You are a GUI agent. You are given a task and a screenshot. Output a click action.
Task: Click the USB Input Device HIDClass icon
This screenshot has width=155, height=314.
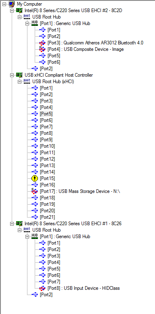click(42, 288)
